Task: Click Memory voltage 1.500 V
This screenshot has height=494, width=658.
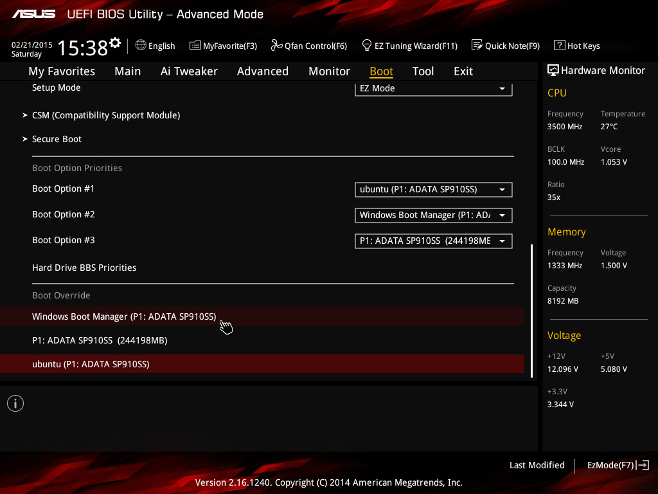Action: pos(614,266)
